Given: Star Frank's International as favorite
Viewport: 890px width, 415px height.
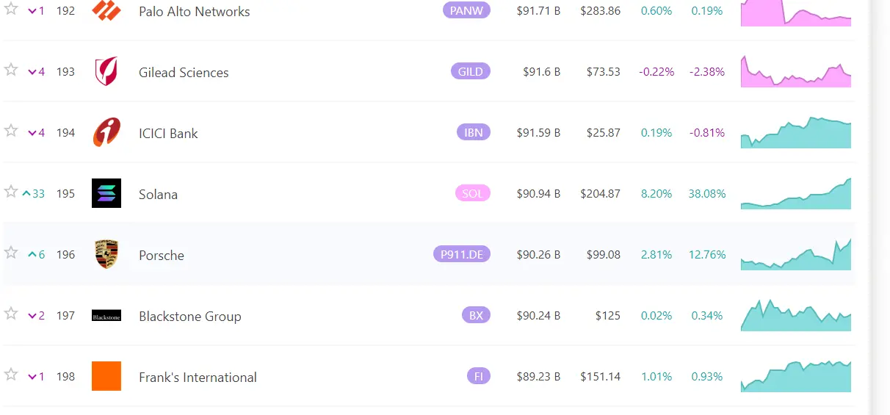Looking at the screenshot, I should (11, 375).
